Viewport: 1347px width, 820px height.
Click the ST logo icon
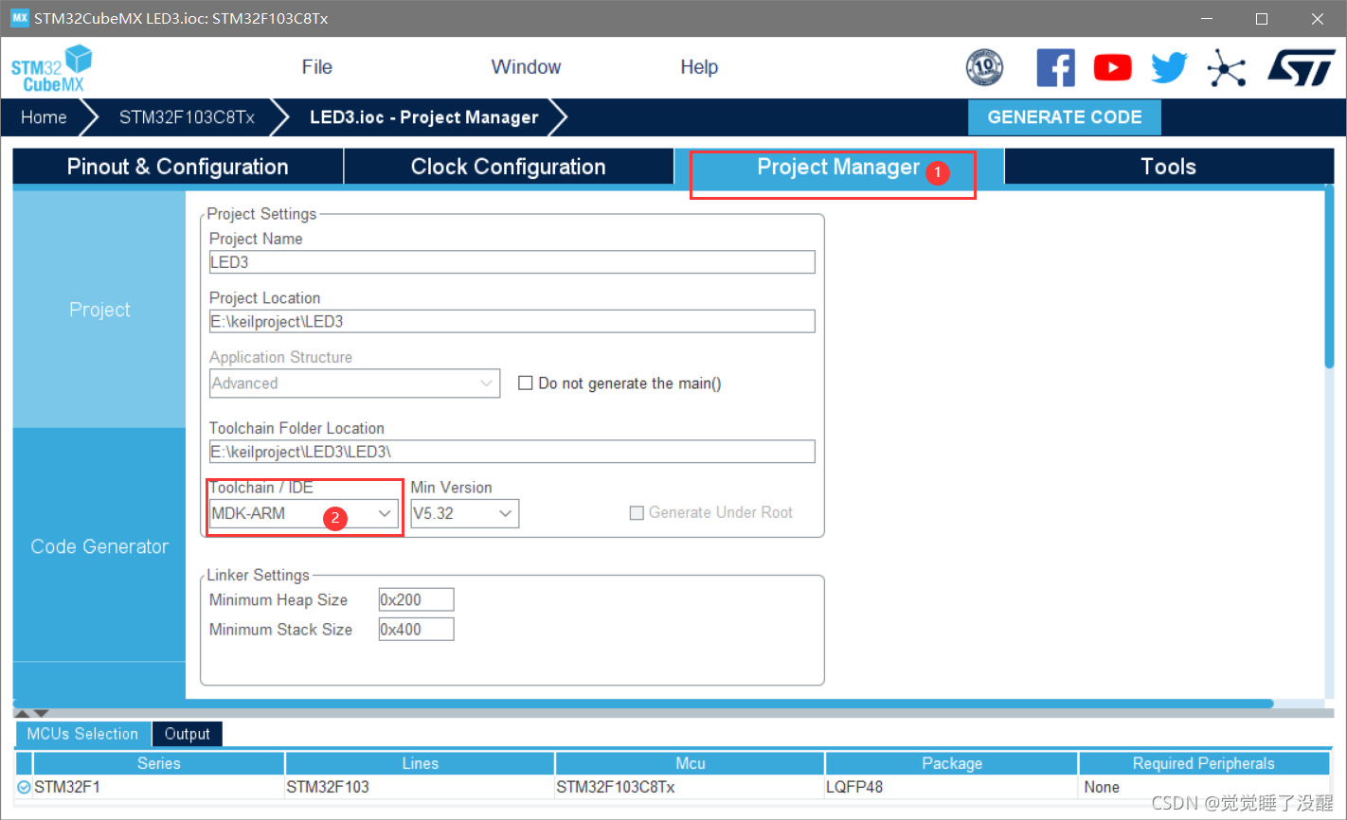1302,67
